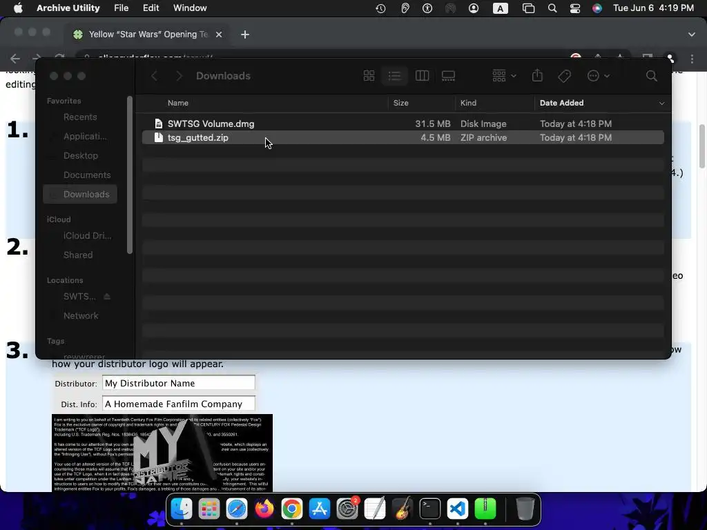Viewport: 707px width, 530px height.
Task: Open the Edit menu
Action: click(151, 8)
